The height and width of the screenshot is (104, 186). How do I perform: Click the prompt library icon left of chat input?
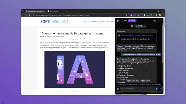(118, 89)
